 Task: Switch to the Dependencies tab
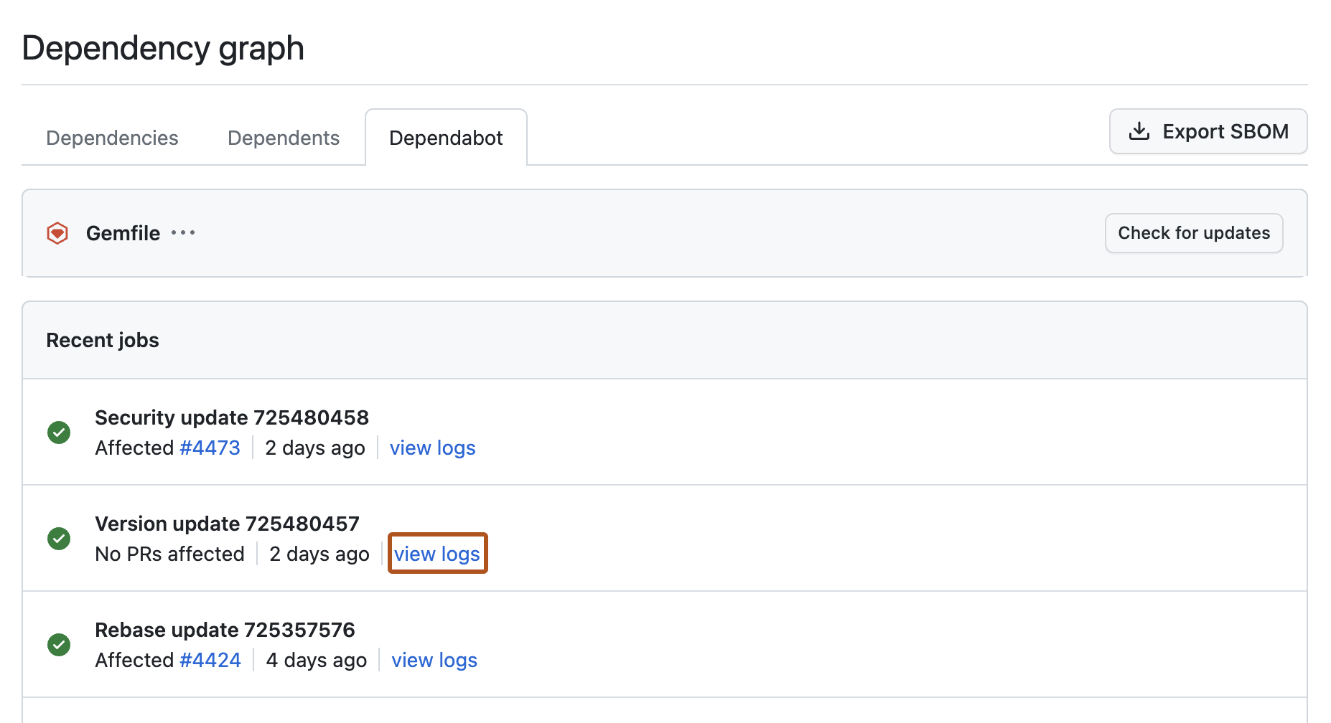(x=111, y=138)
